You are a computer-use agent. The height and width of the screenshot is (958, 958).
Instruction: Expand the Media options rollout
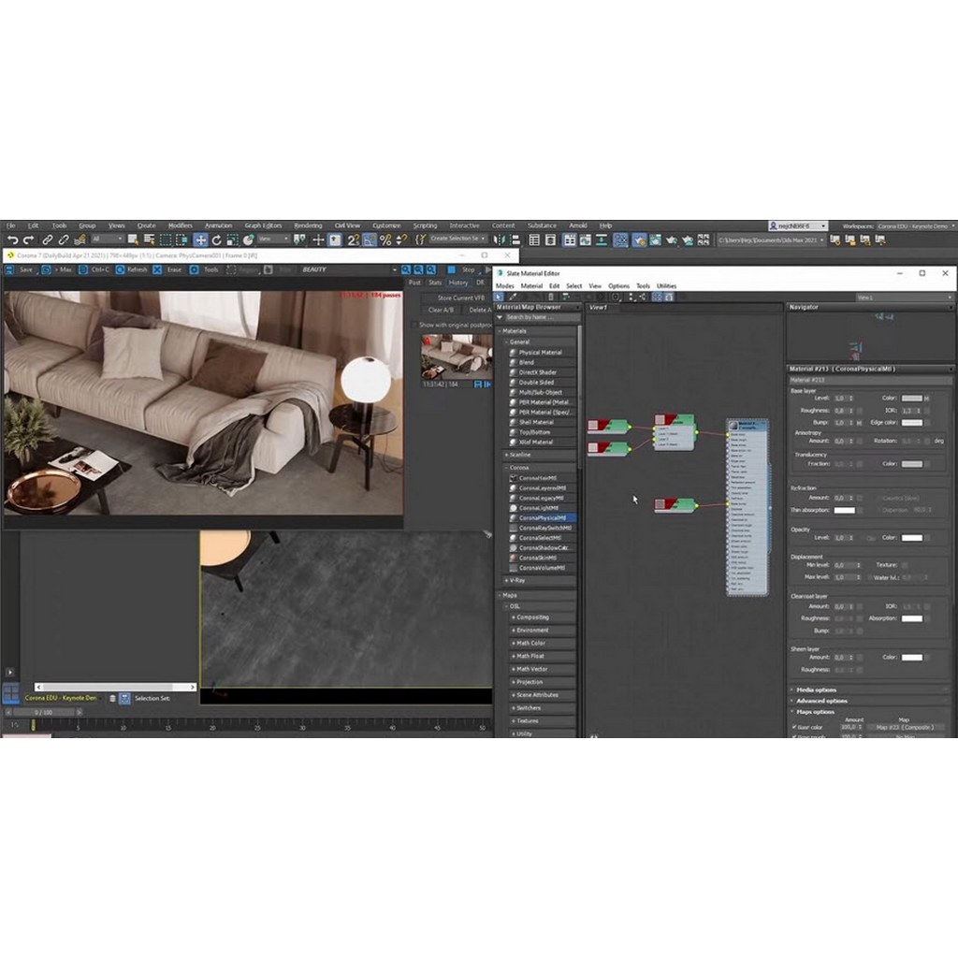(817, 689)
